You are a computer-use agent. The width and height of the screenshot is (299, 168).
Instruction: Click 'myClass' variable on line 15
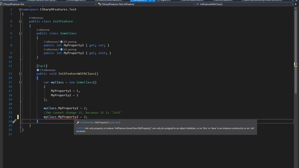pyautogui.click(x=57, y=82)
